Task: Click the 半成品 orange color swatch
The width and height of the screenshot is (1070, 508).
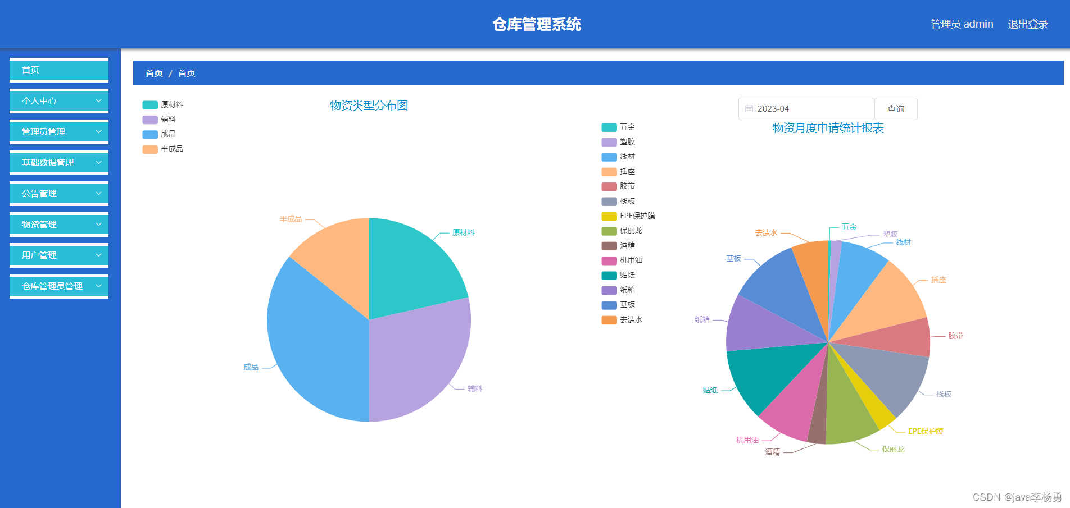Action: (x=149, y=149)
